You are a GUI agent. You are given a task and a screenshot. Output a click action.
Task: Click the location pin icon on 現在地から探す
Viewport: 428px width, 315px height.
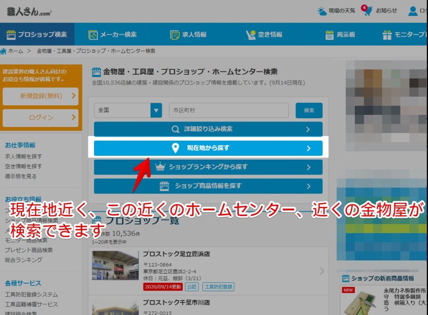coord(175,148)
